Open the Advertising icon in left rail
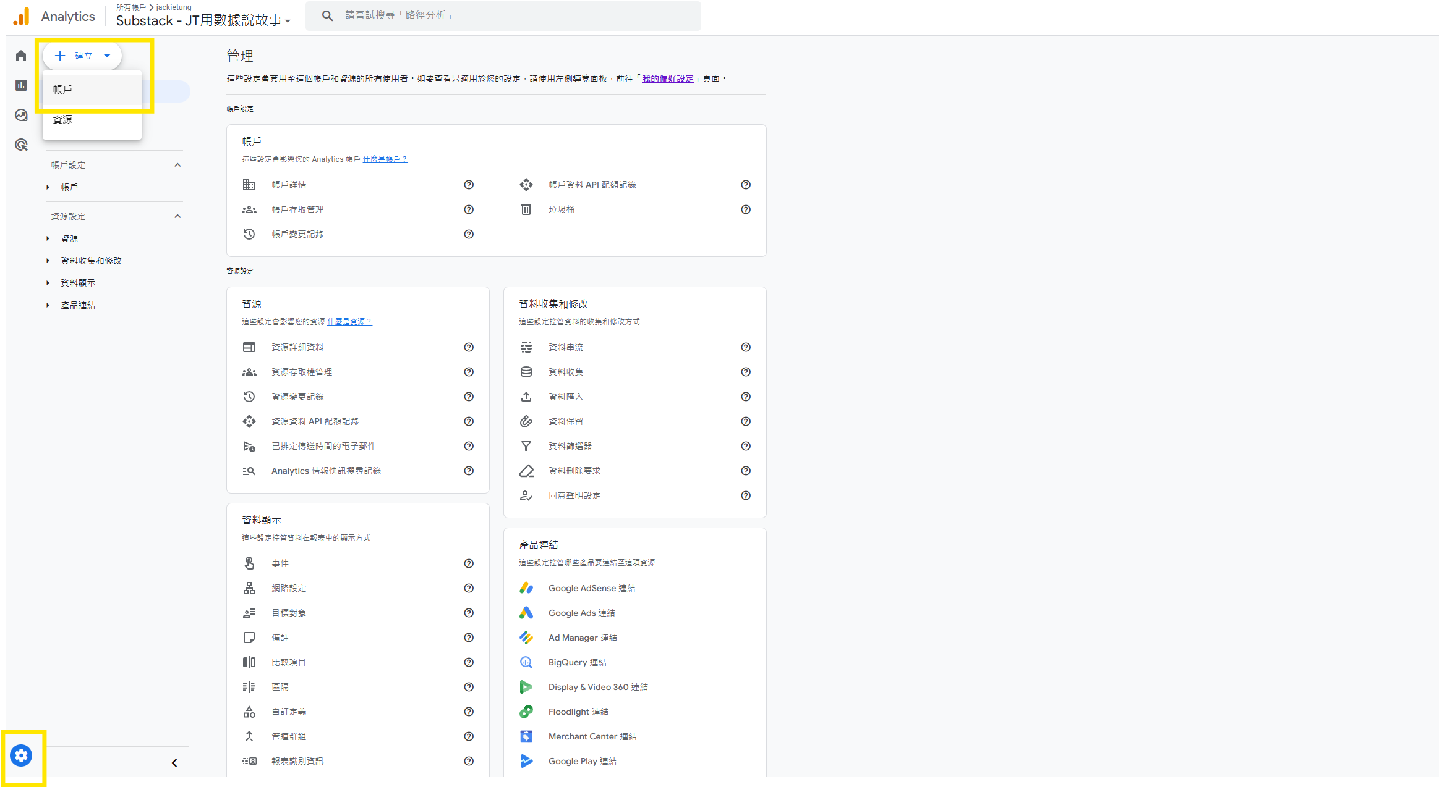The height and width of the screenshot is (787, 1439). 21,145
